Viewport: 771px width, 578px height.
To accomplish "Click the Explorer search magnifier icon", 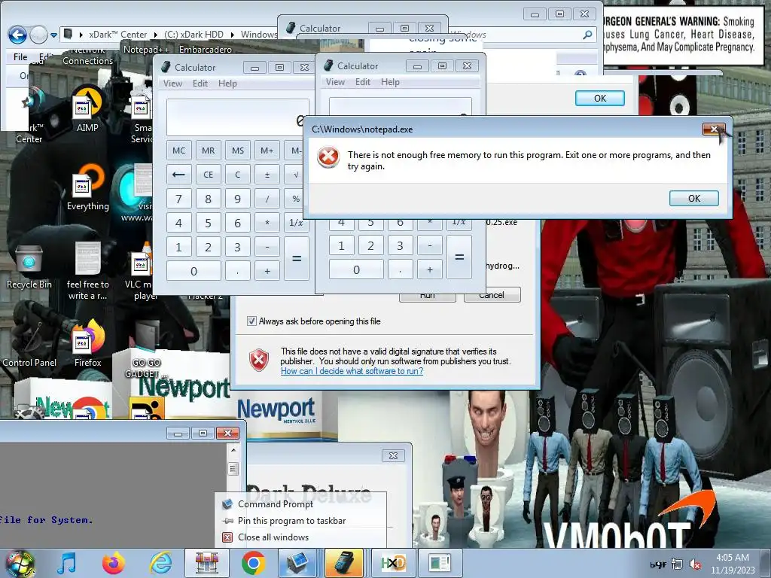I will coord(587,35).
